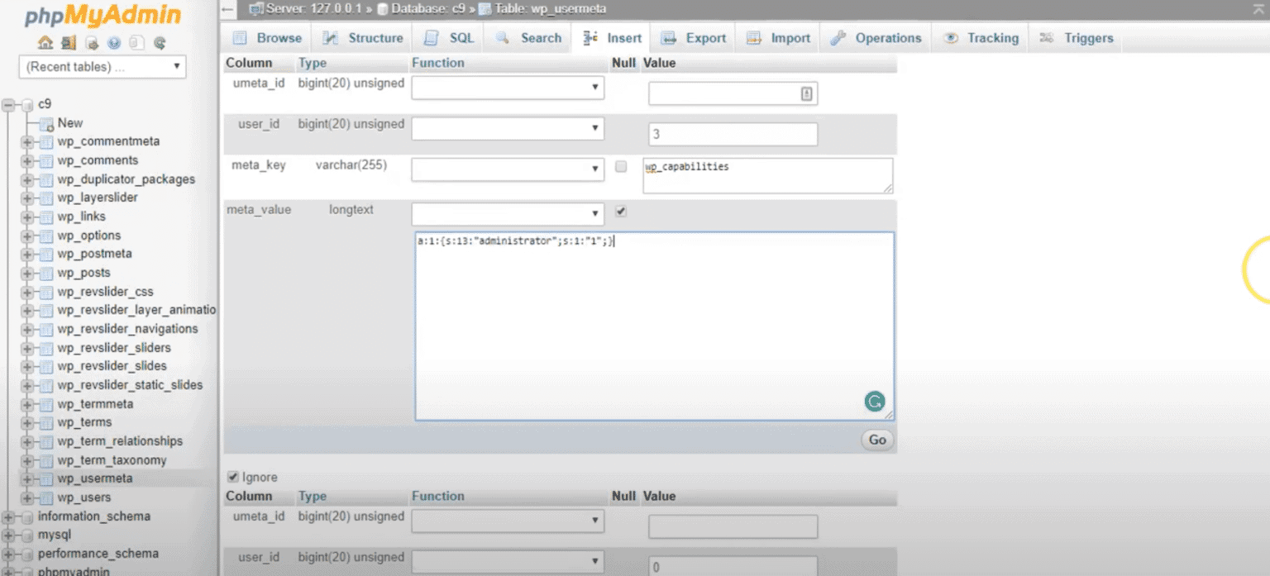Click the user_id value field containing 3

pos(732,133)
